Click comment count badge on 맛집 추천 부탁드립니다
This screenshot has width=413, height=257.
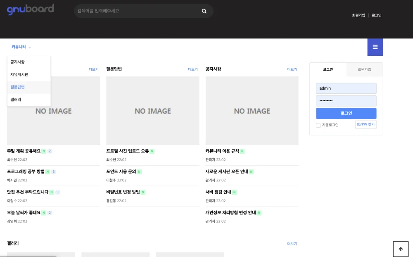tap(57, 192)
